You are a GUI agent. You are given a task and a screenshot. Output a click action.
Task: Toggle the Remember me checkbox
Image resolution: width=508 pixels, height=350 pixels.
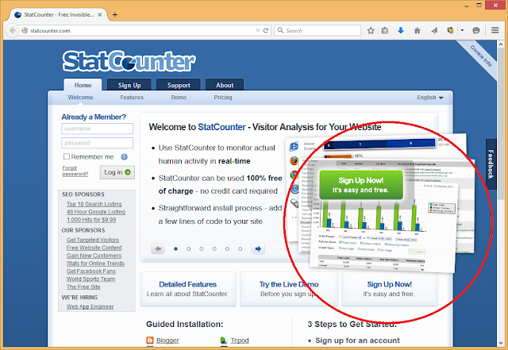(x=67, y=156)
